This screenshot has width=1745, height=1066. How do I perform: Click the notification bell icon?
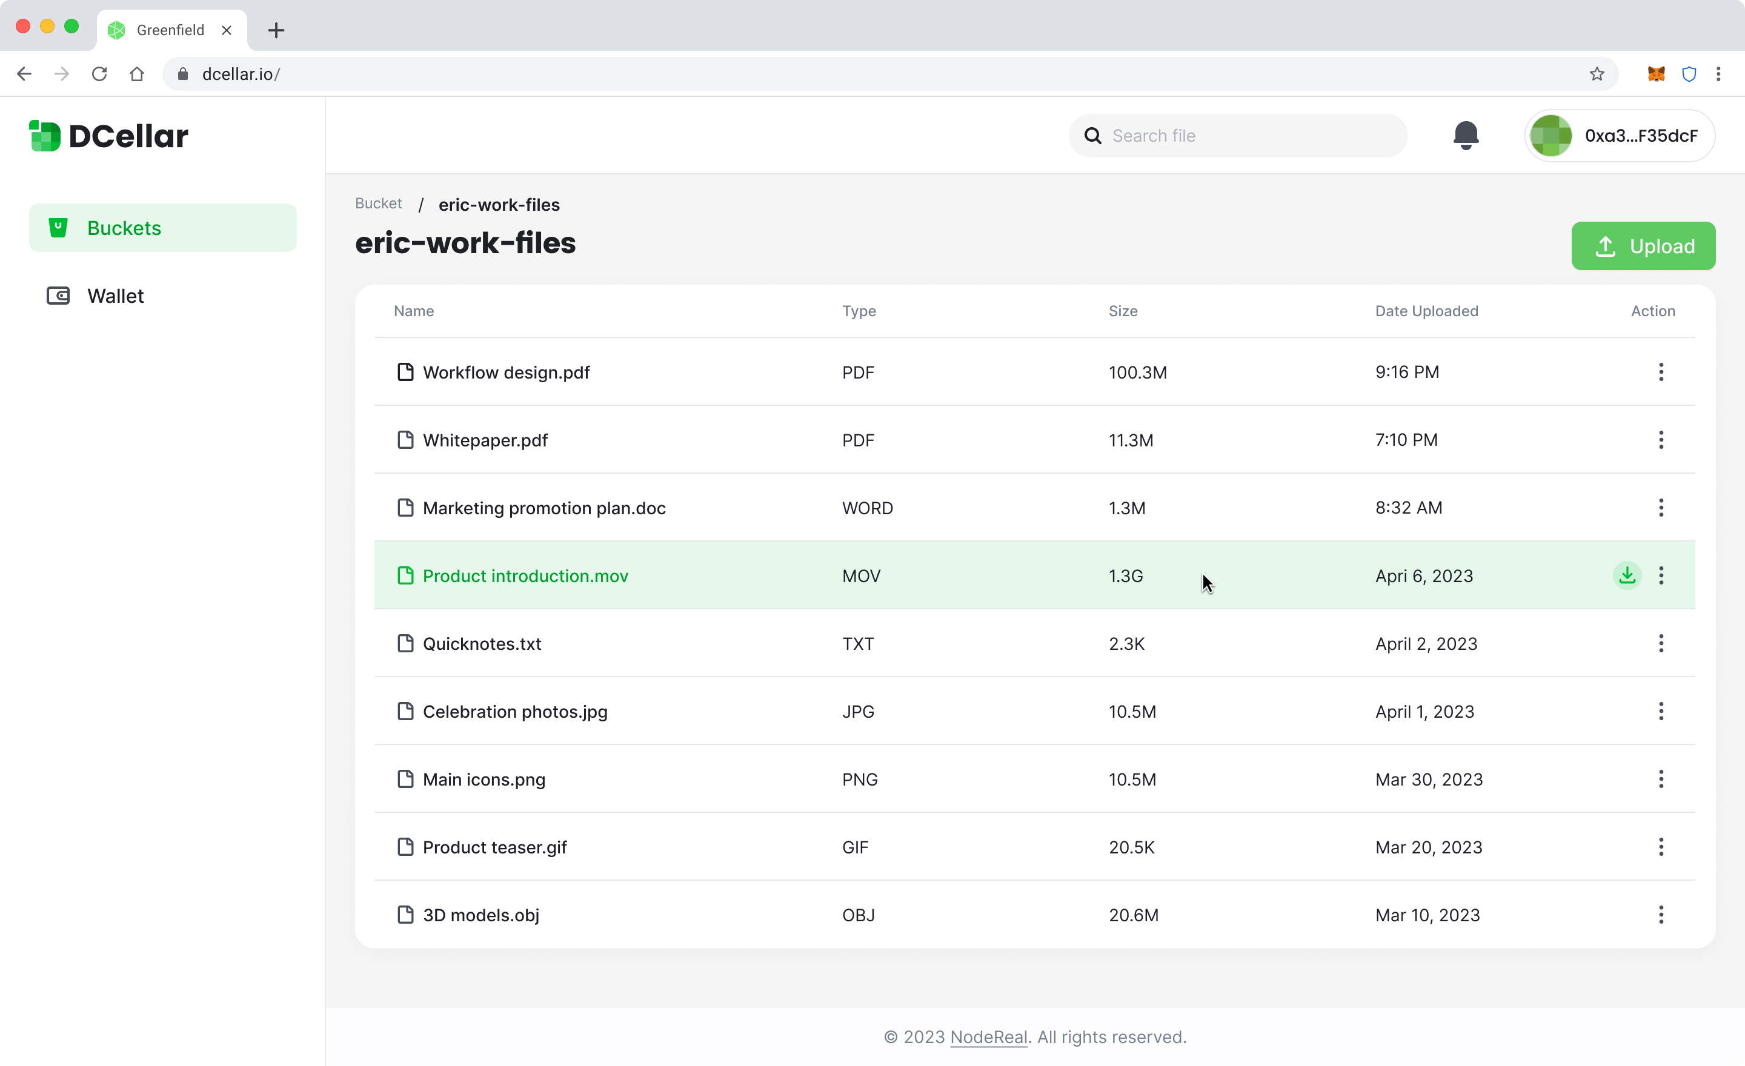pos(1465,135)
